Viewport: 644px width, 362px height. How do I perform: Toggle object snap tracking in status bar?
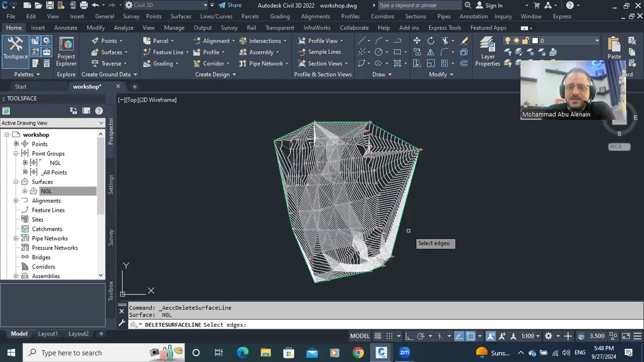tap(459, 336)
